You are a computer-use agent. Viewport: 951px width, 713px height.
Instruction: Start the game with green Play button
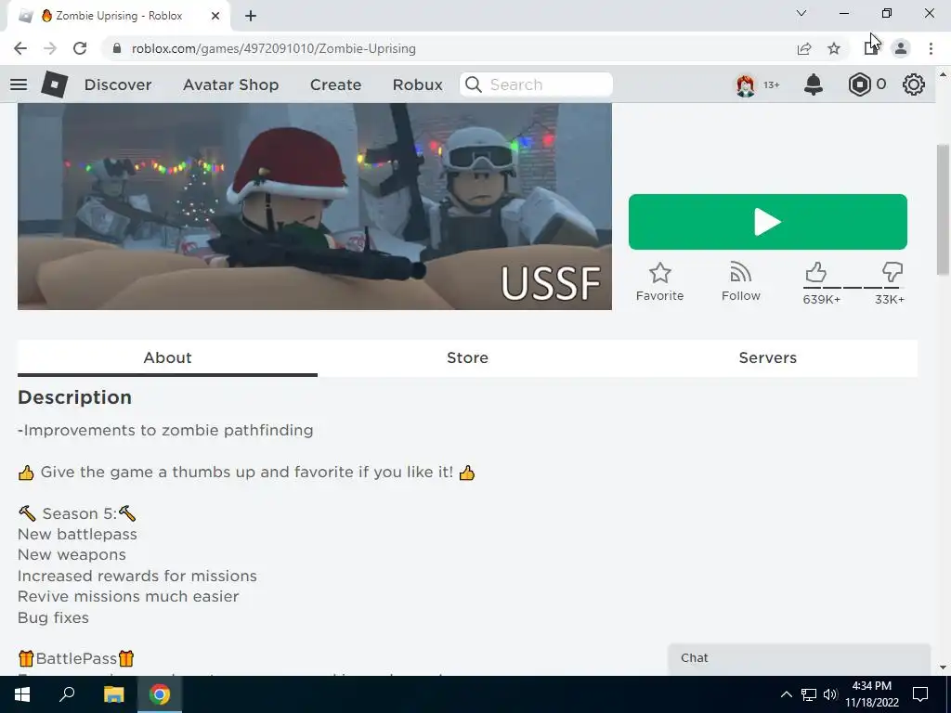pyautogui.click(x=768, y=222)
